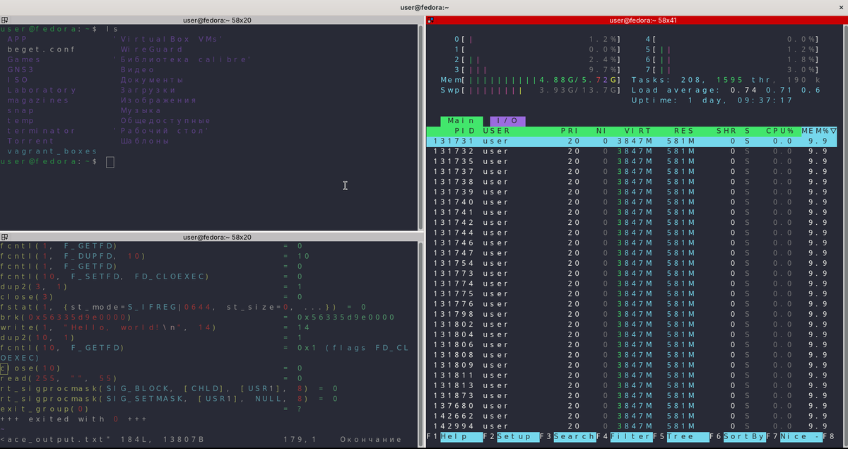Toggle F5 Tree view in htop
The image size is (848, 449).
tap(680, 437)
